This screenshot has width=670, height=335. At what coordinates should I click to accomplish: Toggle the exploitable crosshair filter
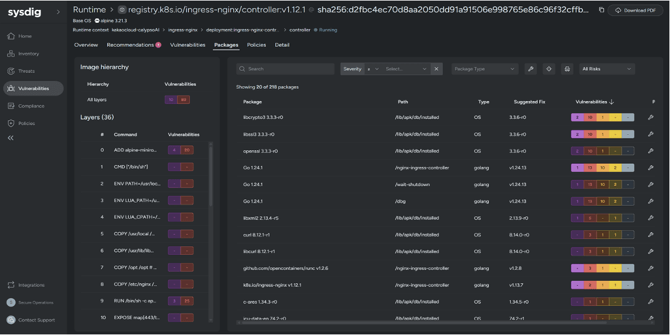(x=549, y=69)
